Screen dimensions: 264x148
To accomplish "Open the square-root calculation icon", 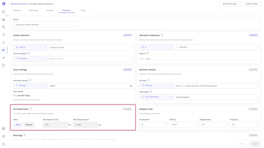I will pyautogui.click(x=4, y=35).
